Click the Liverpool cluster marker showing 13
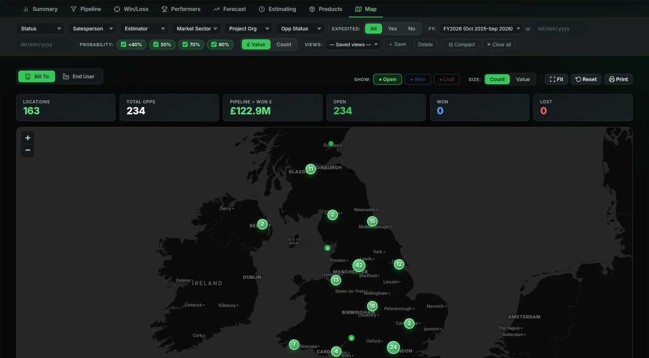 tap(336, 280)
